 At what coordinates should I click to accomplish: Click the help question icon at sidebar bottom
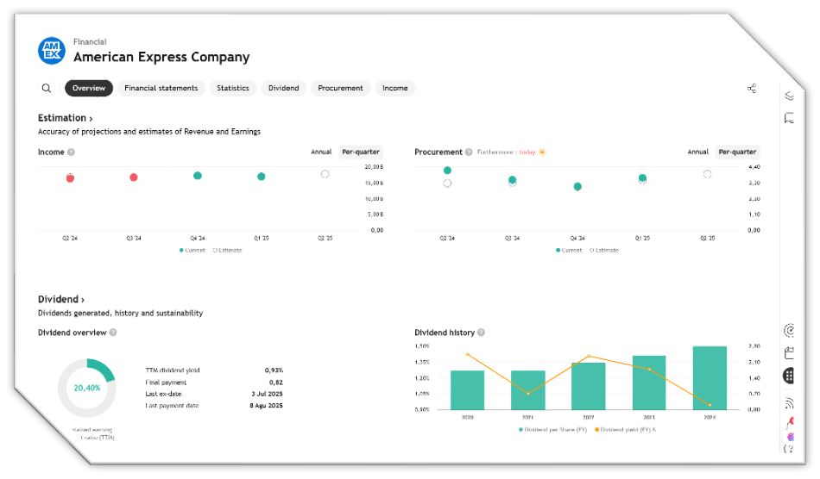coord(789,448)
